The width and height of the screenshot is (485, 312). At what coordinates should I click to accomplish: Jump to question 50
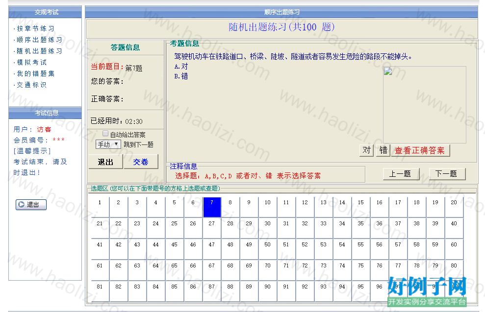click(268, 249)
